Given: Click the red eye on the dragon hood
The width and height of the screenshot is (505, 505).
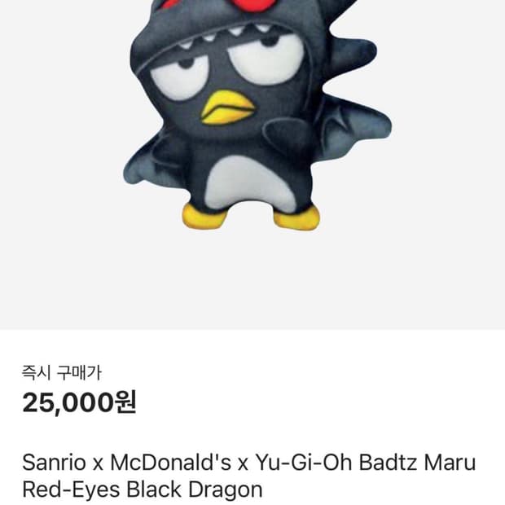Looking at the screenshot, I should point(254,5).
